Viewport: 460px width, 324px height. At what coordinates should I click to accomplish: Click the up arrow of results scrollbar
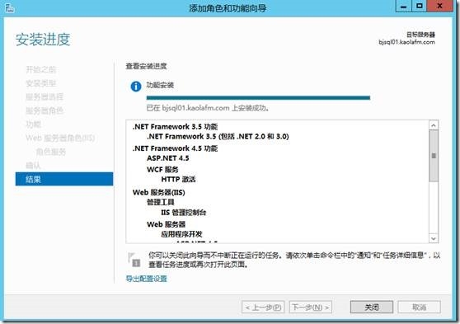pos(434,125)
